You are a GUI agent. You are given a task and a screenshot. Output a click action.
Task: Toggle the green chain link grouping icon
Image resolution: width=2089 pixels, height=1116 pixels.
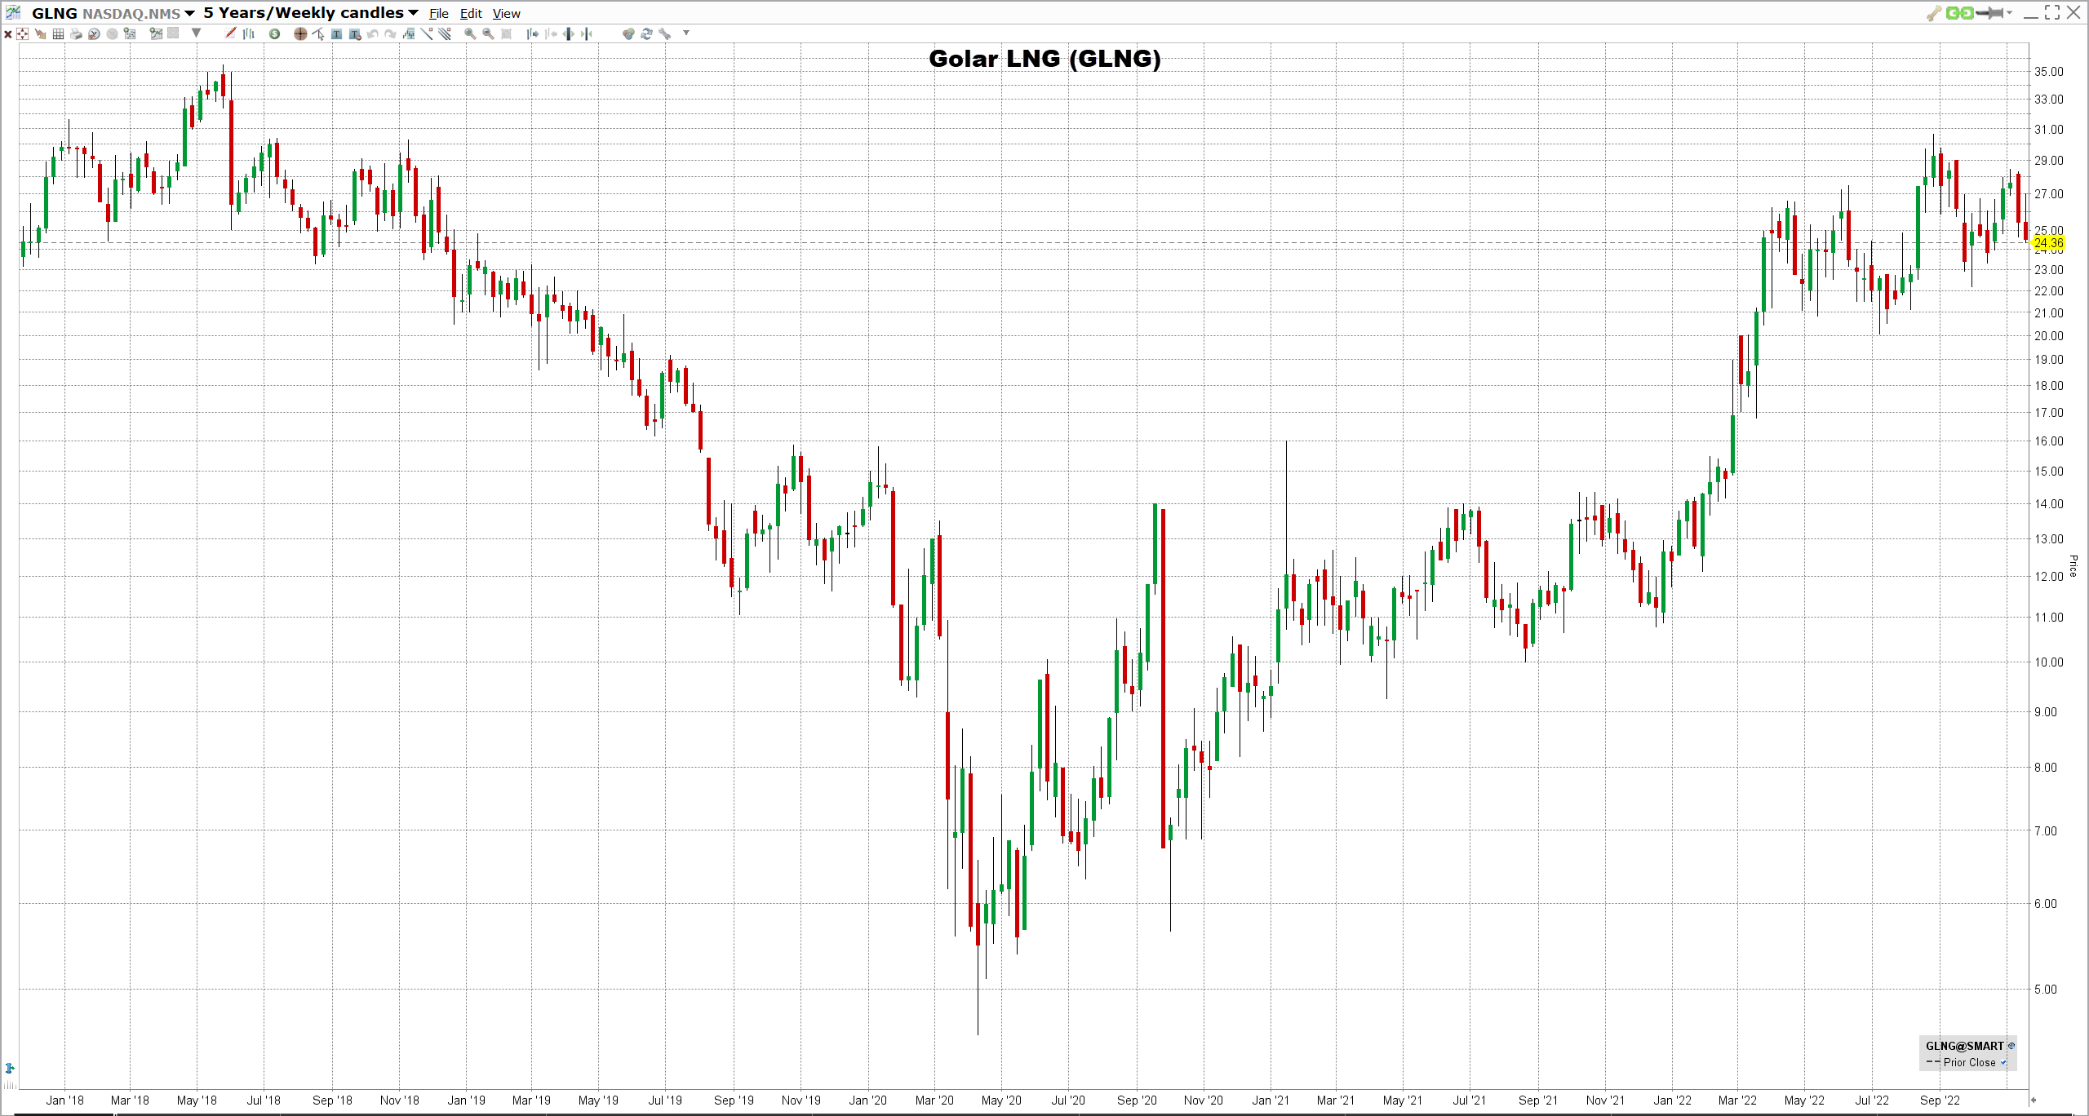coord(1959,12)
